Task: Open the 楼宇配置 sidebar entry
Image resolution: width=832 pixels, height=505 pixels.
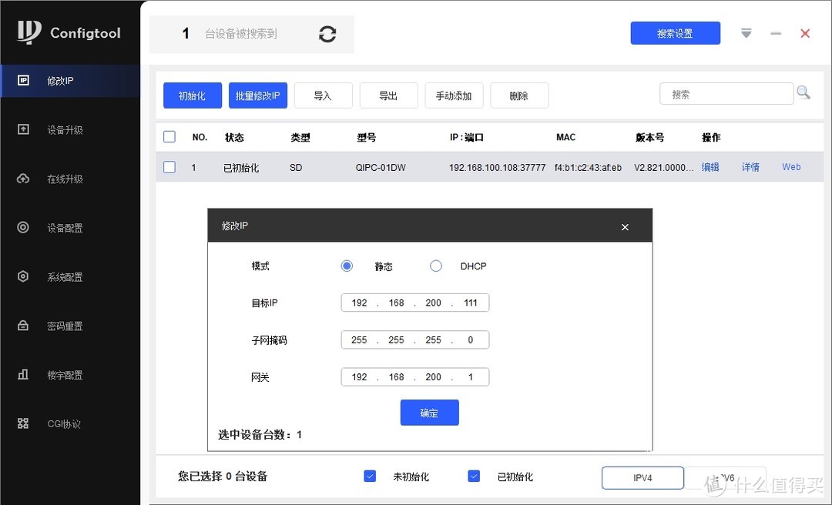Action: (x=69, y=375)
